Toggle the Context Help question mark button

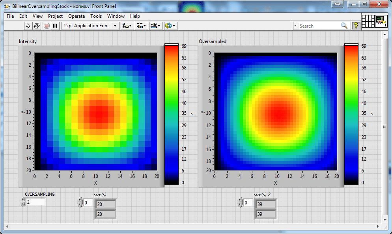(x=356, y=26)
